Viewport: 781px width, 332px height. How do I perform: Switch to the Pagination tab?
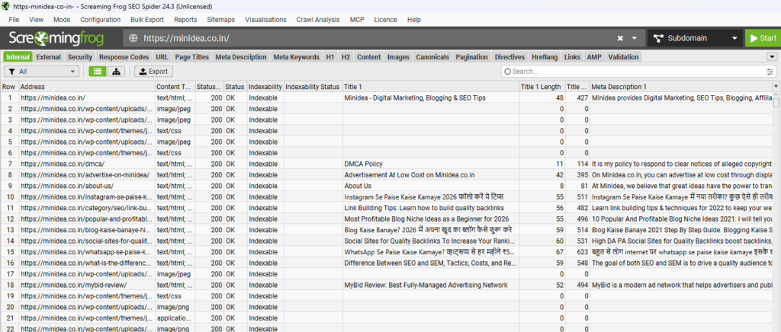pyautogui.click(x=471, y=56)
